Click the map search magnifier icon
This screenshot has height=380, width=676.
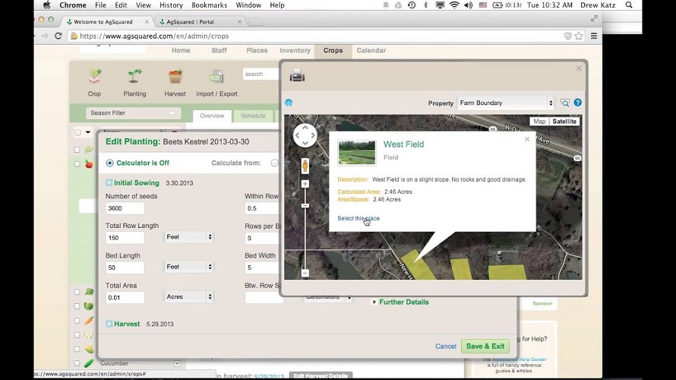tap(565, 103)
